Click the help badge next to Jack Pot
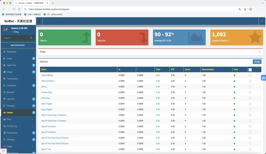This screenshot has width=266, height=154. (34, 99)
